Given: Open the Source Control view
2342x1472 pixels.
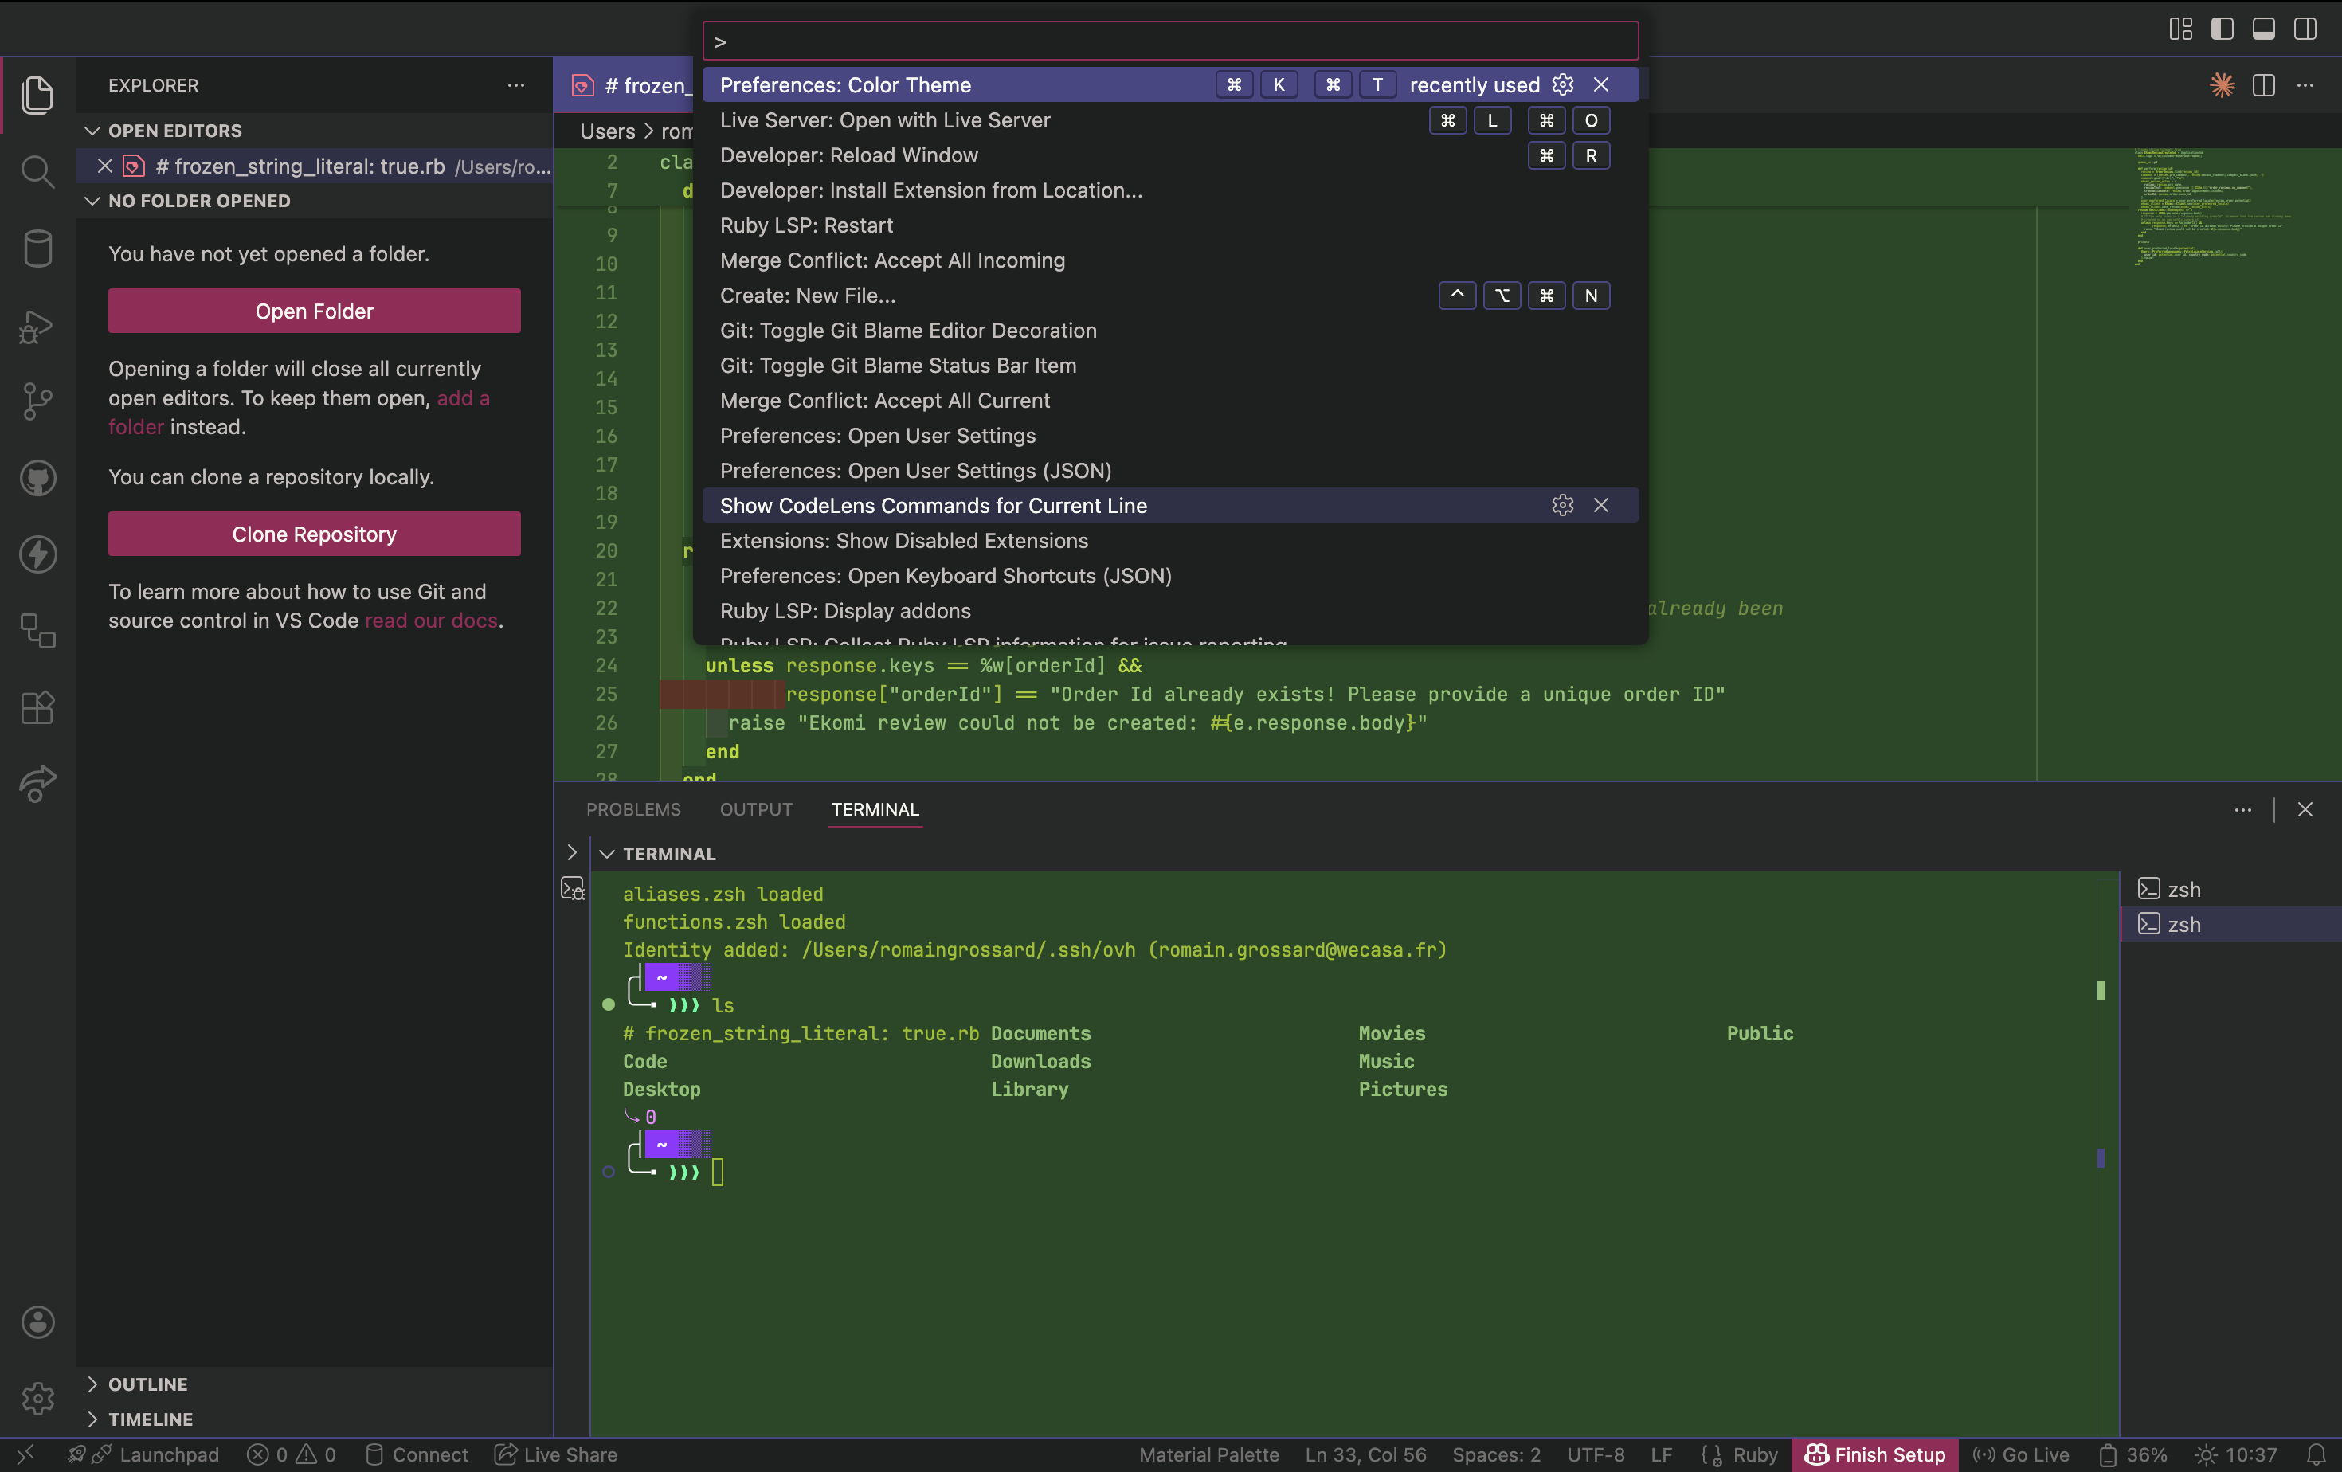Looking at the screenshot, I should 37,401.
